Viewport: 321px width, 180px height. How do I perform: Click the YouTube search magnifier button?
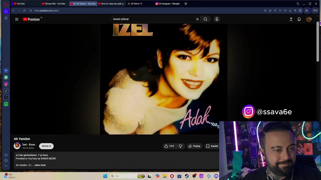pyautogui.click(x=205, y=19)
